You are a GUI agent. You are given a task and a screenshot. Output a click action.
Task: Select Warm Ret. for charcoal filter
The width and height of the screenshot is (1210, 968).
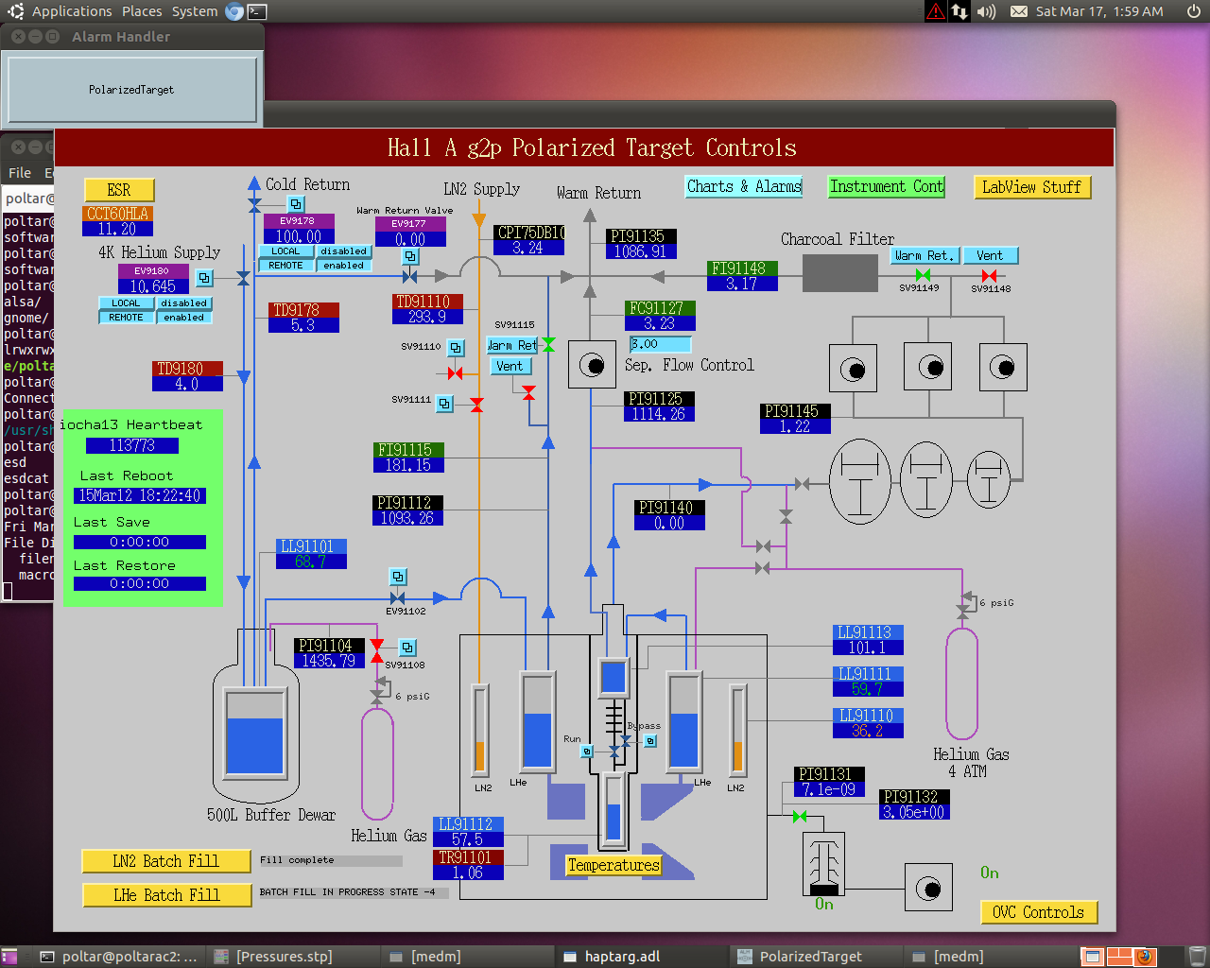(925, 255)
